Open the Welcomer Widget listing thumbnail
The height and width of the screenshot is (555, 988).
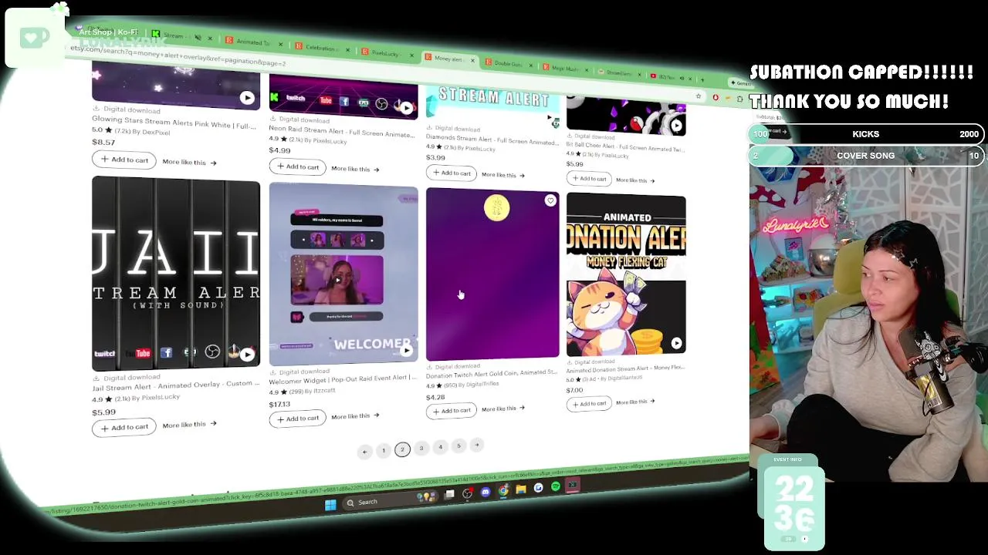click(x=343, y=274)
